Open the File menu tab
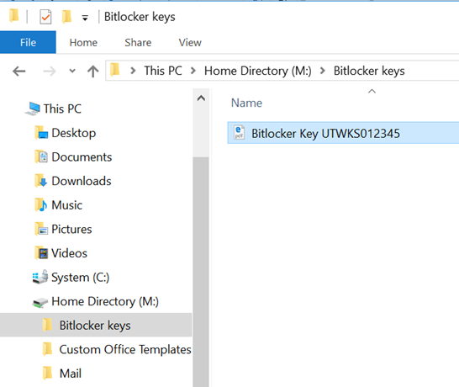 pyautogui.click(x=28, y=42)
